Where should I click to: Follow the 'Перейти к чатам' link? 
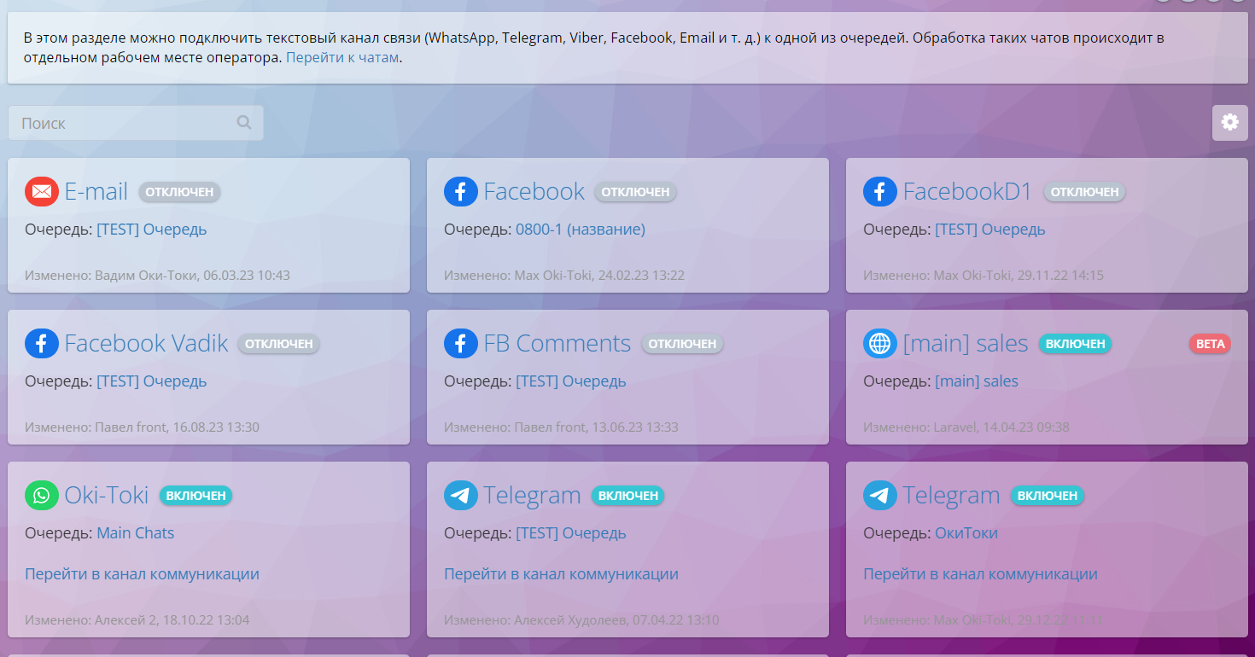[x=342, y=58]
